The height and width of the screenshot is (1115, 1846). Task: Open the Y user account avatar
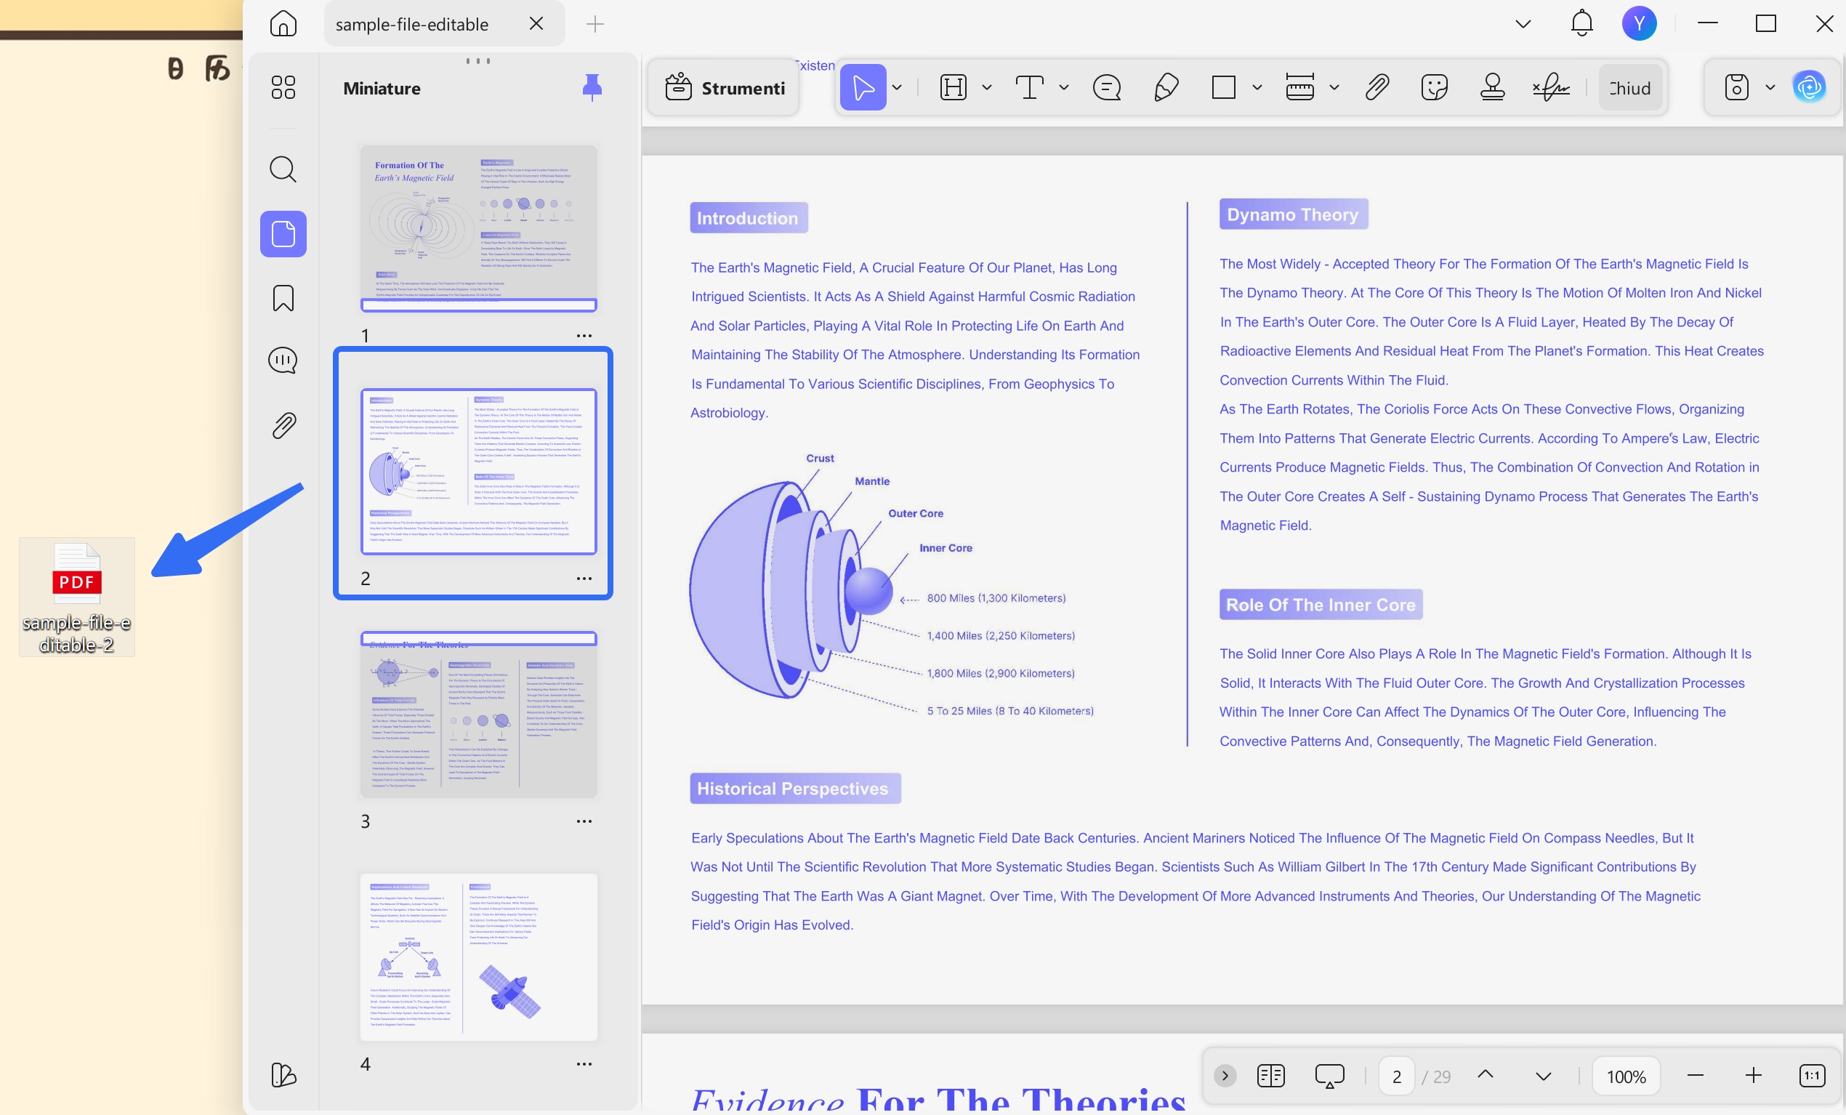(x=1639, y=24)
